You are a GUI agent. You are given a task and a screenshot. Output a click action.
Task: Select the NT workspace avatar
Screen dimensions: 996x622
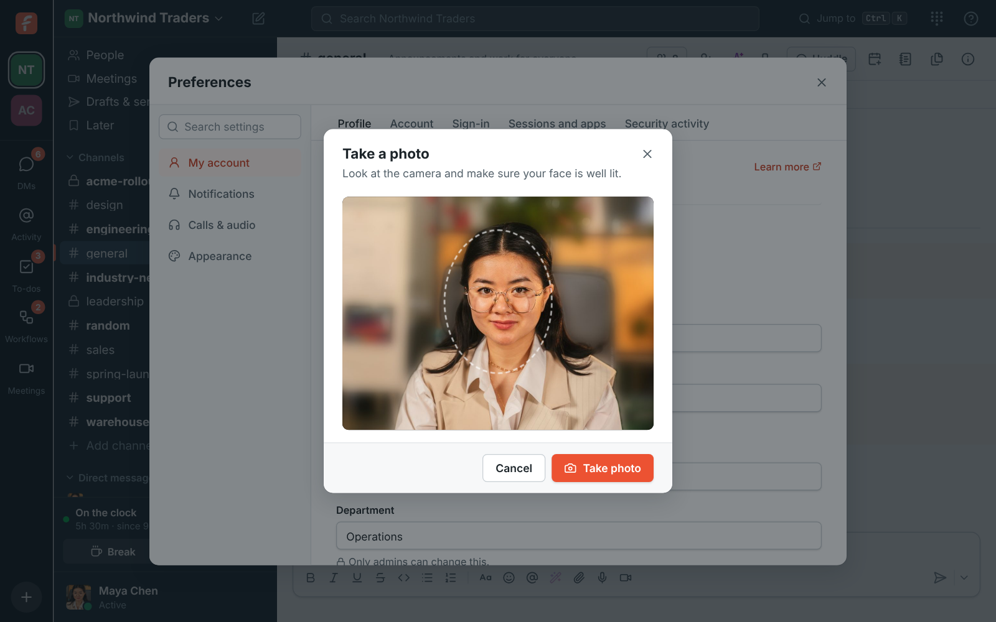(26, 70)
